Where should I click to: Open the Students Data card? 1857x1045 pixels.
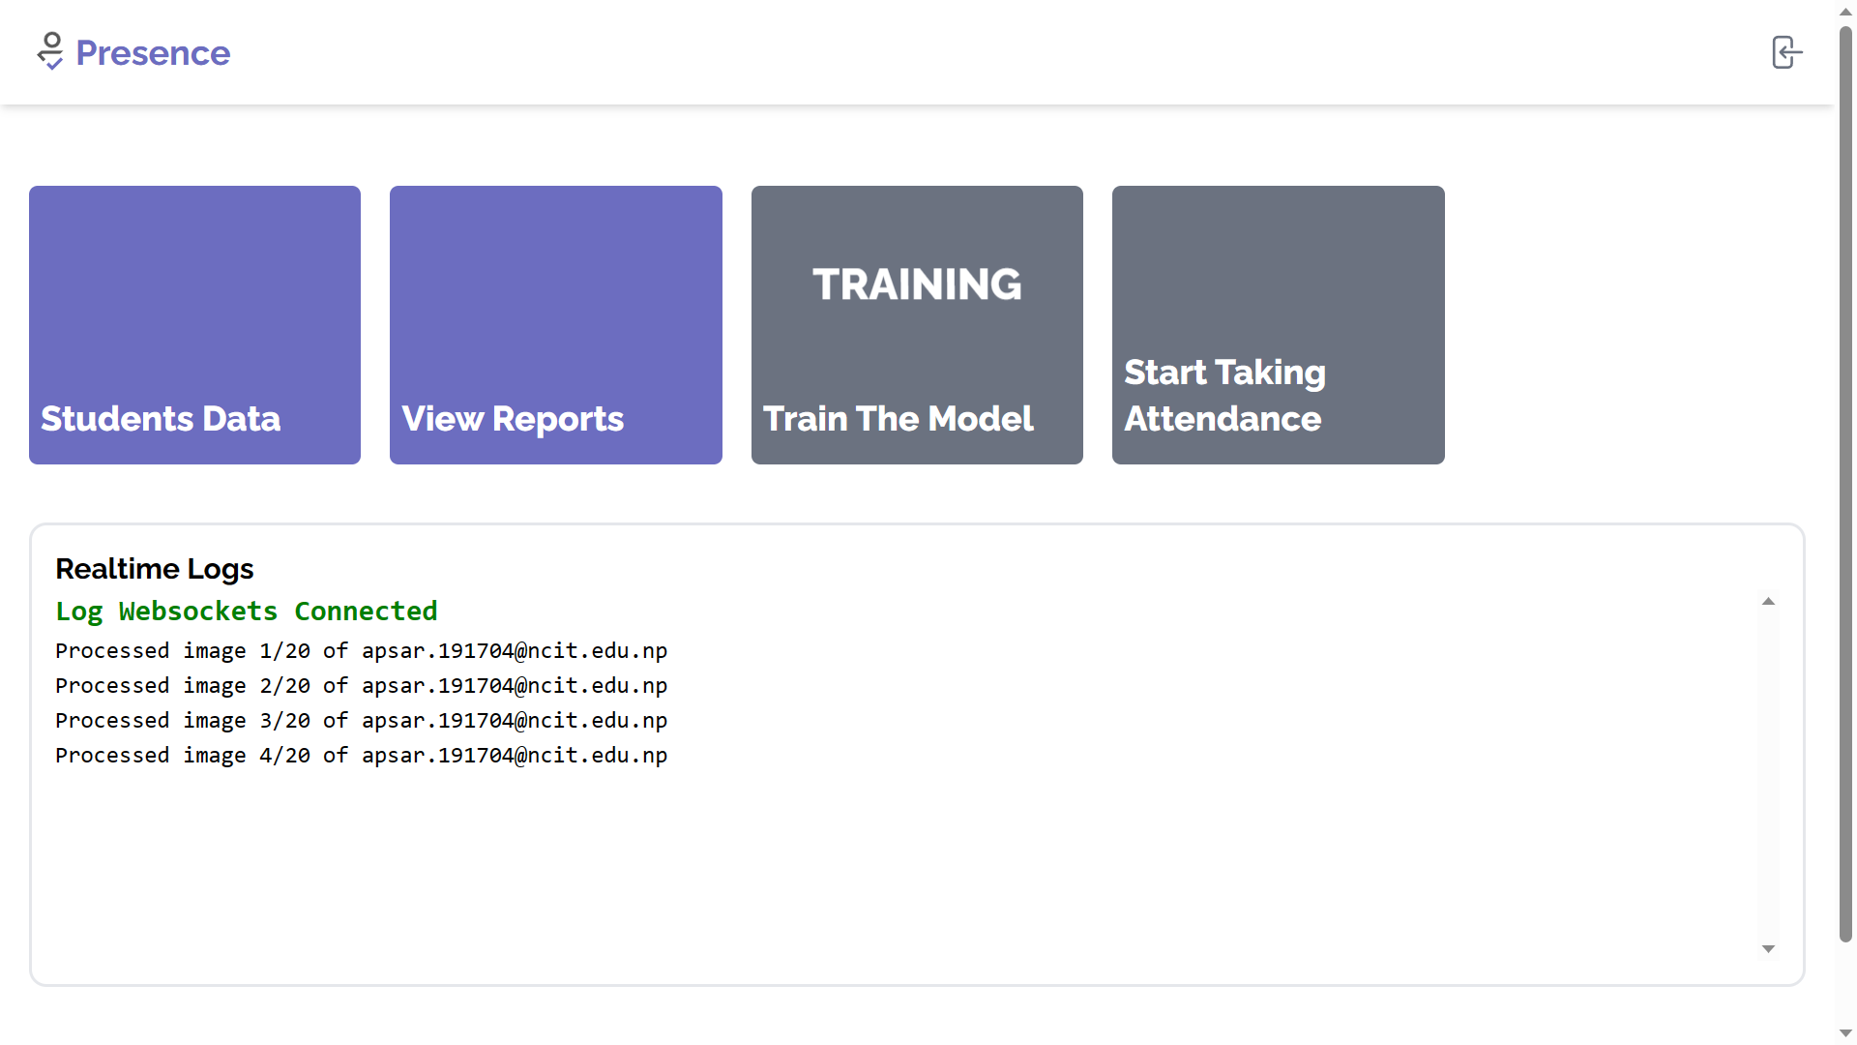tap(194, 325)
